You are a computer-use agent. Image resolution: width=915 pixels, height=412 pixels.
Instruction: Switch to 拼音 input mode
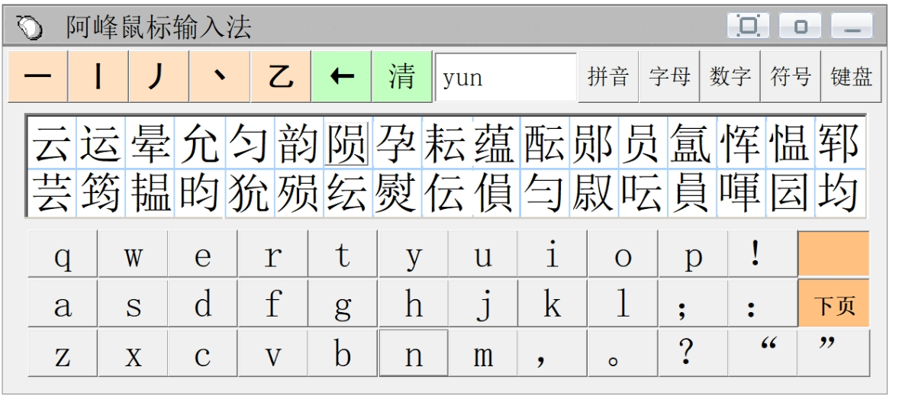coord(608,77)
